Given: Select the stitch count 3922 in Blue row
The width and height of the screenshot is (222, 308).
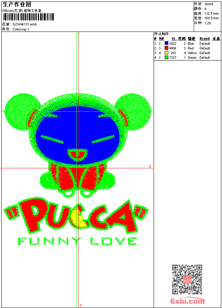Looking at the screenshot, I should click(x=173, y=43).
